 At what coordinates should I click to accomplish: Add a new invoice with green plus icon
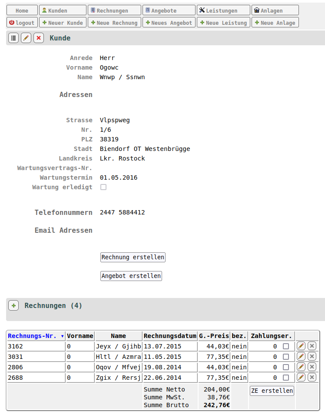pyautogui.click(x=13, y=305)
